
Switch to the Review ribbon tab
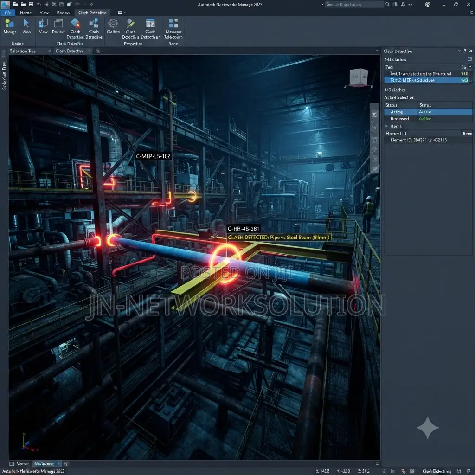tap(63, 13)
